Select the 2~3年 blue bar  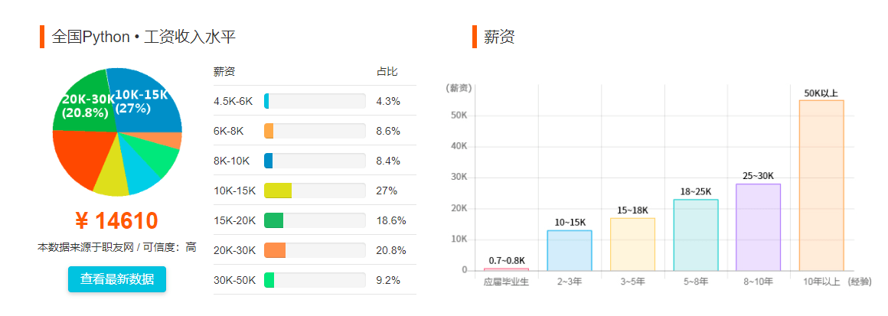pos(569,250)
